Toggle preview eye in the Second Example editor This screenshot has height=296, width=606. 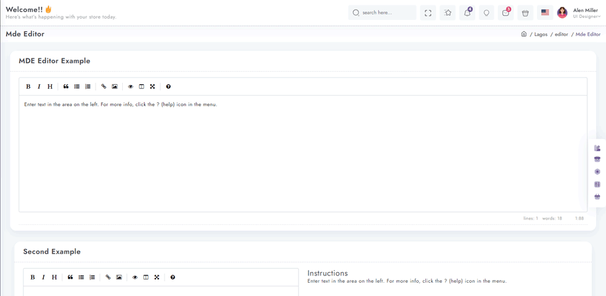(x=135, y=277)
